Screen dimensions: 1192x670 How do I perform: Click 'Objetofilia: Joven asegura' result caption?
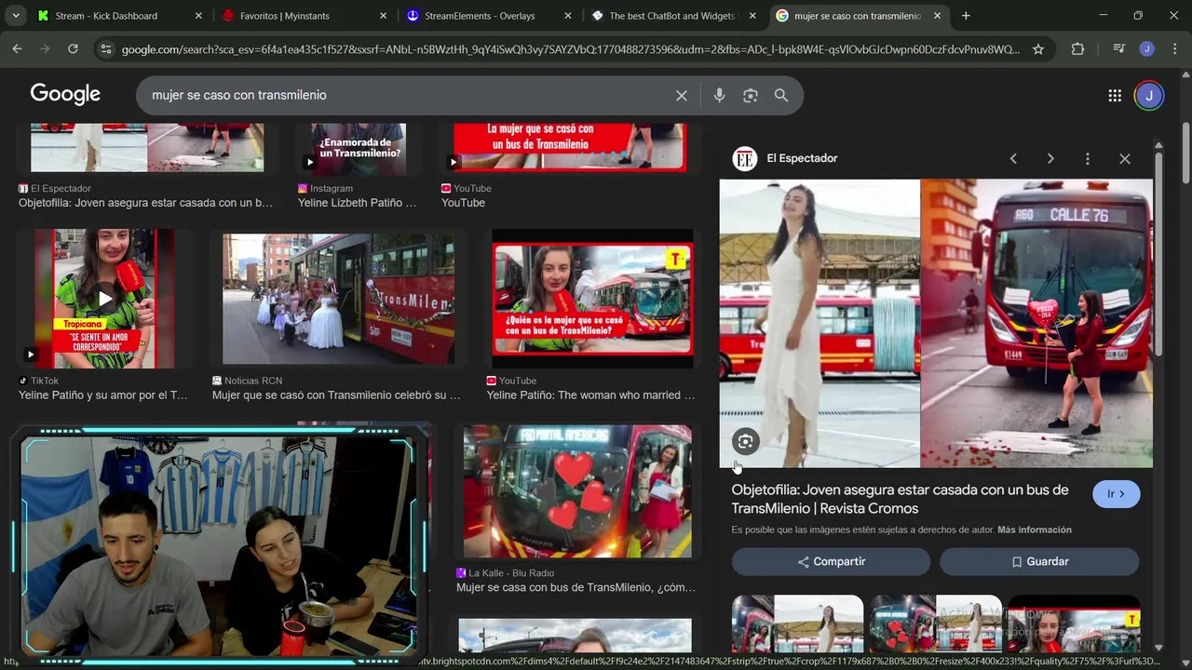(145, 202)
